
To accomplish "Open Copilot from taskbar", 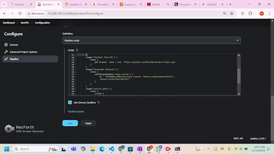I will coord(83,149).
